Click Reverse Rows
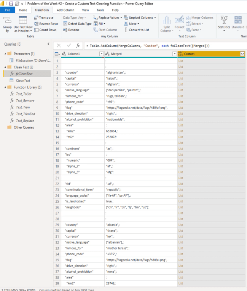The image size is (247, 291). 46,24
